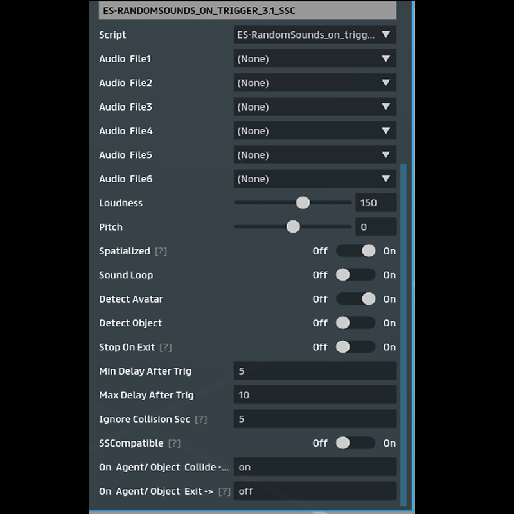
Task: Toggle the Spatialized switch
Action: [x=355, y=251]
